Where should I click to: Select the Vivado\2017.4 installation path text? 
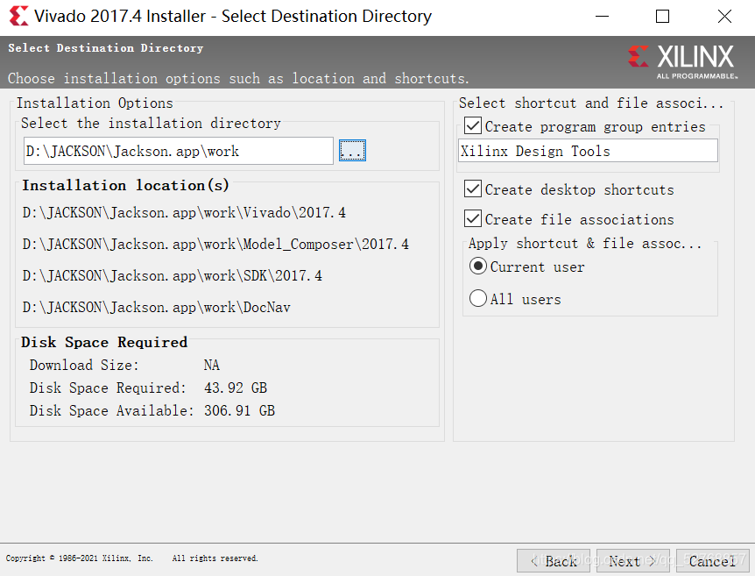pos(184,212)
